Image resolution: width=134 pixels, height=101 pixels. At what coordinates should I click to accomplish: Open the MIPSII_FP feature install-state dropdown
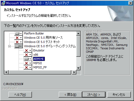coord(28,67)
